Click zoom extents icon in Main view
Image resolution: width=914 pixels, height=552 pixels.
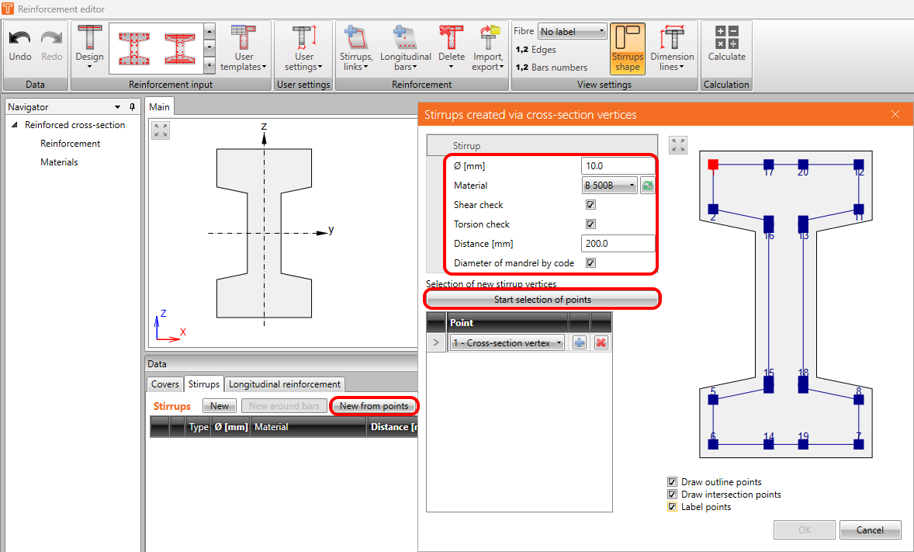(x=161, y=130)
